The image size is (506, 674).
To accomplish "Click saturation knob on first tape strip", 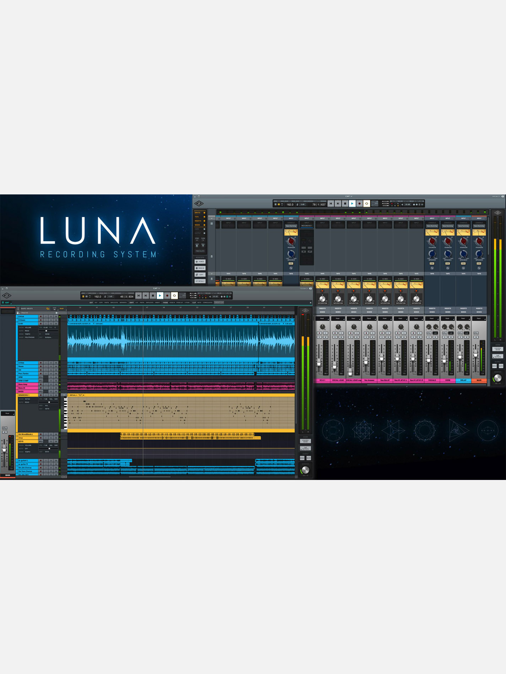I will tap(322, 299).
